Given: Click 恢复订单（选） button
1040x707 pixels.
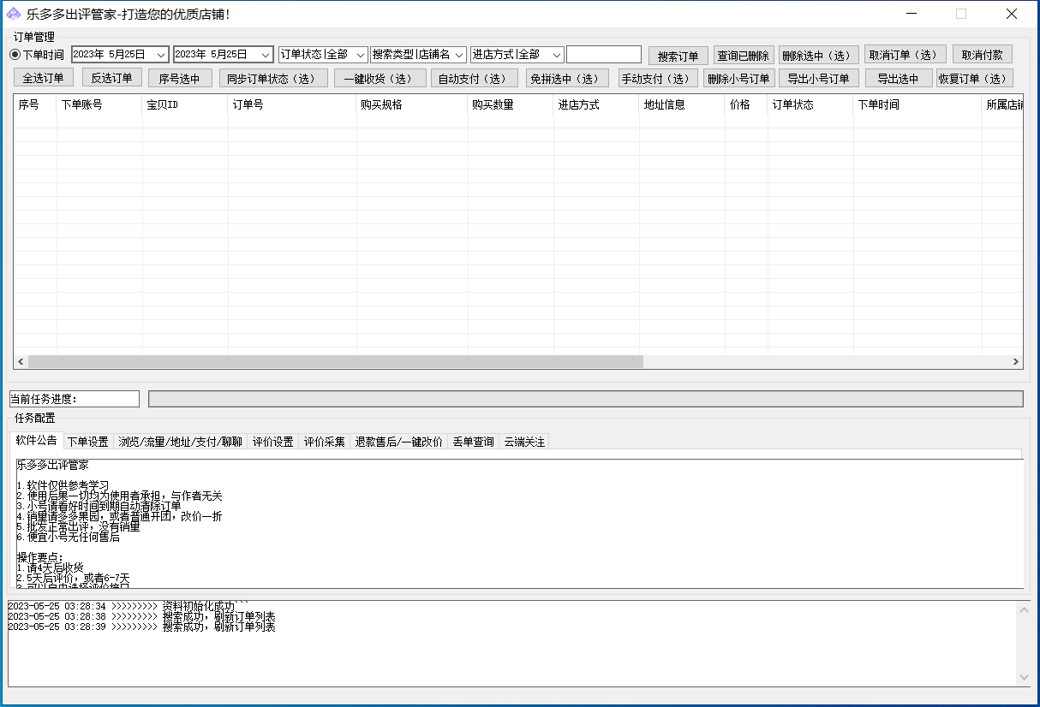Looking at the screenshot, I should pos(975,78).
